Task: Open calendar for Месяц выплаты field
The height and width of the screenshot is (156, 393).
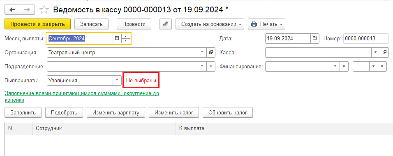Action: tap(117, 39)
